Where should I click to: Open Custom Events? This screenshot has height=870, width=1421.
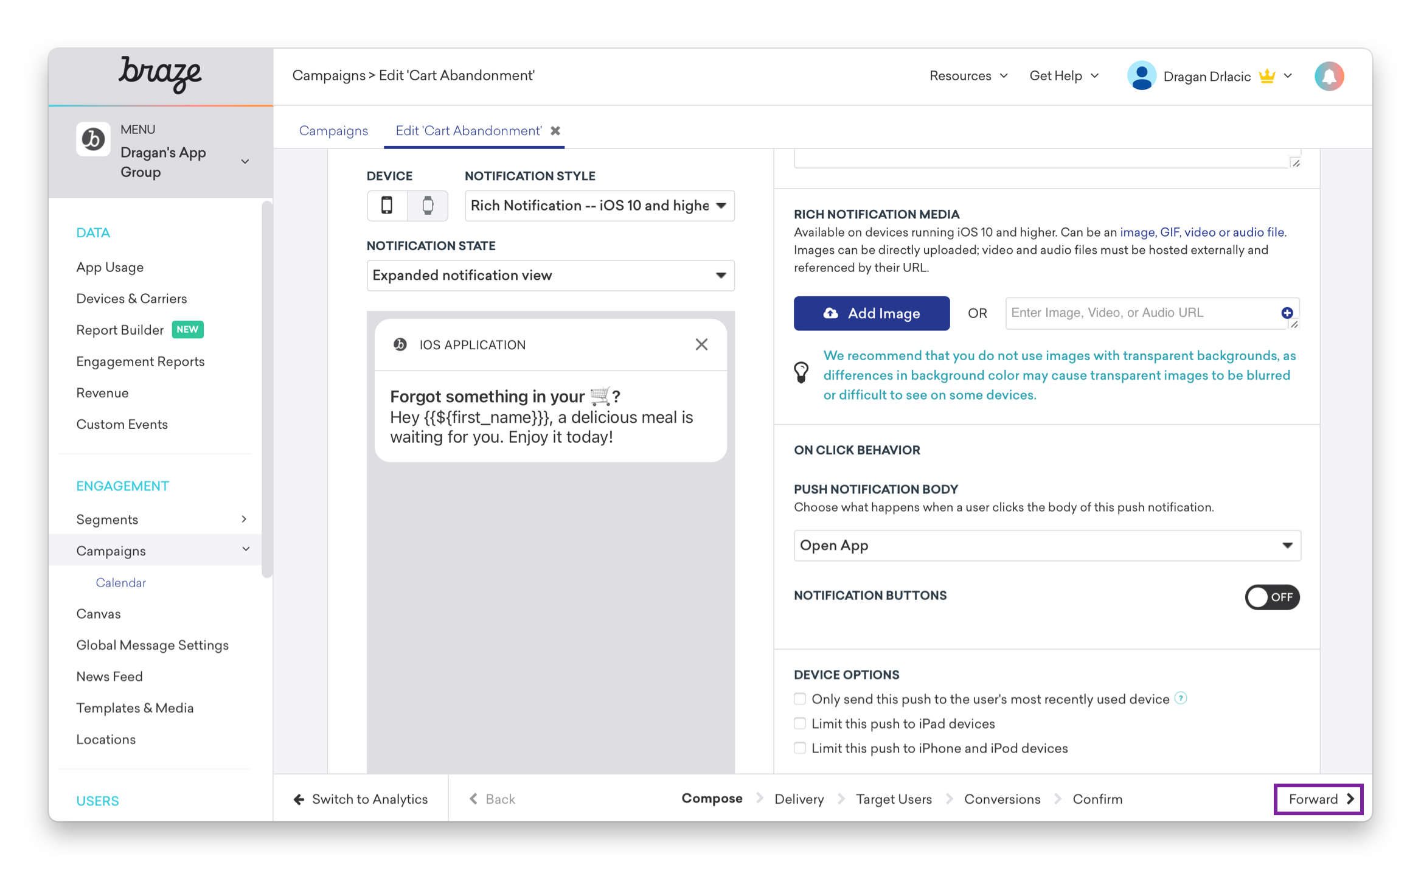coord(122,424)
